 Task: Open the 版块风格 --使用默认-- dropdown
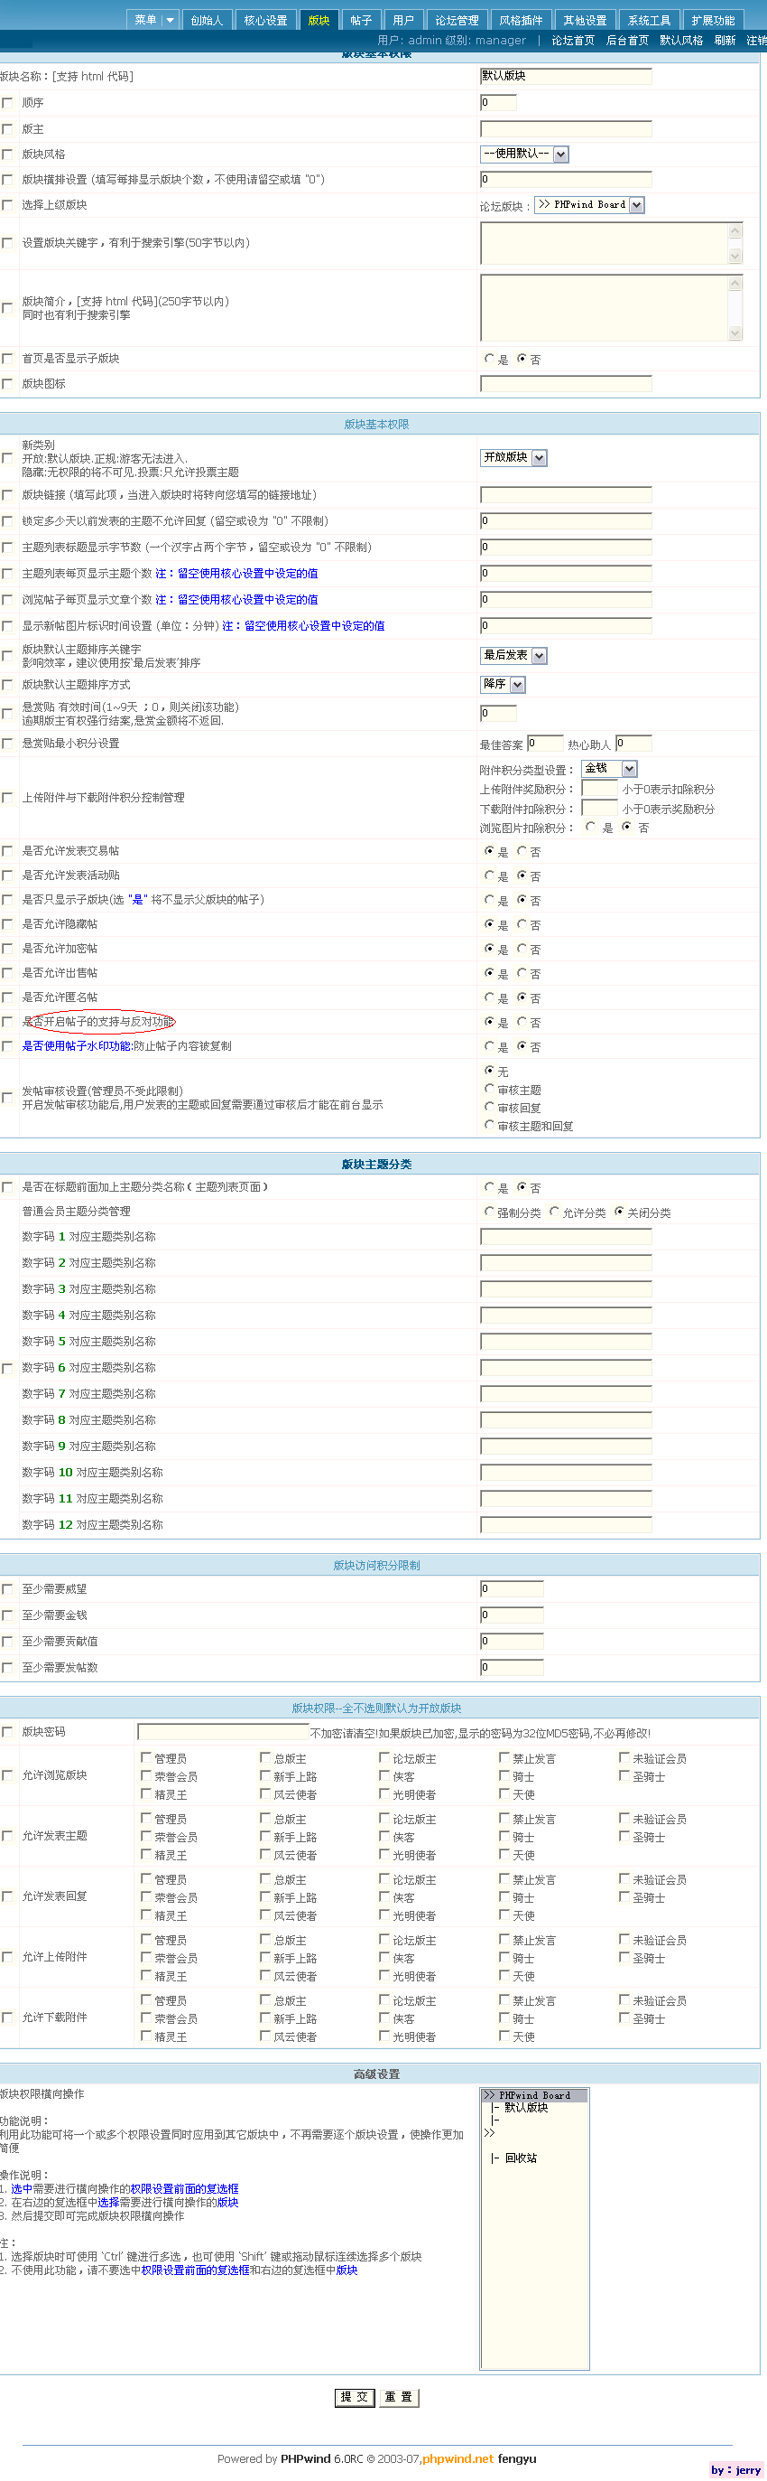[524, 154]
